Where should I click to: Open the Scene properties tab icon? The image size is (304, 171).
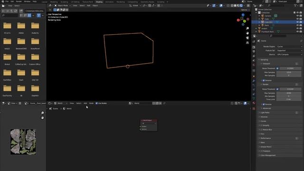tap(254, 60)
